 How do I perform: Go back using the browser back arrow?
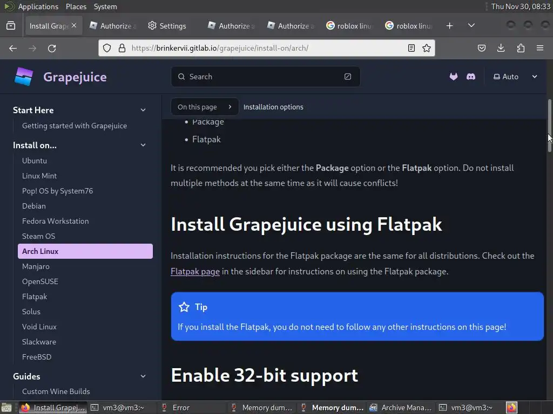pos(13,48)
